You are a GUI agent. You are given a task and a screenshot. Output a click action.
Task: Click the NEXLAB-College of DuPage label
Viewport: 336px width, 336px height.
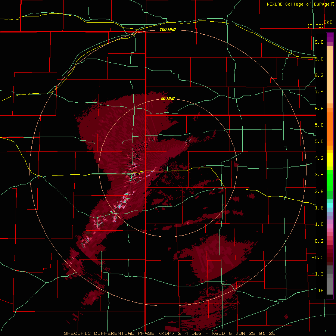coord(298,4)
